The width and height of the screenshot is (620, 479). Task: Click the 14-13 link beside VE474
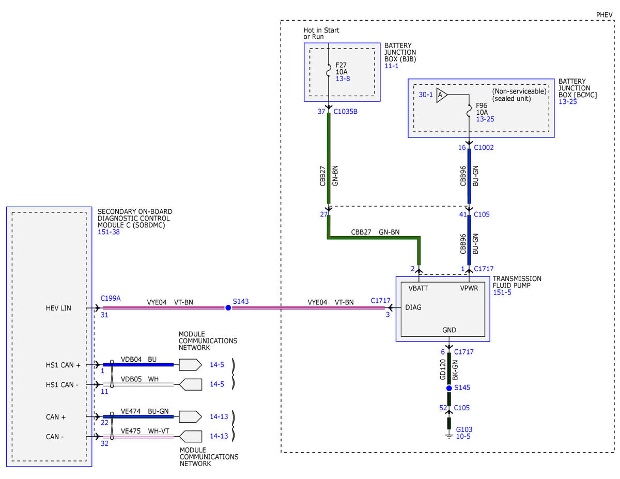pyautogui.click(x=219, y=416)
